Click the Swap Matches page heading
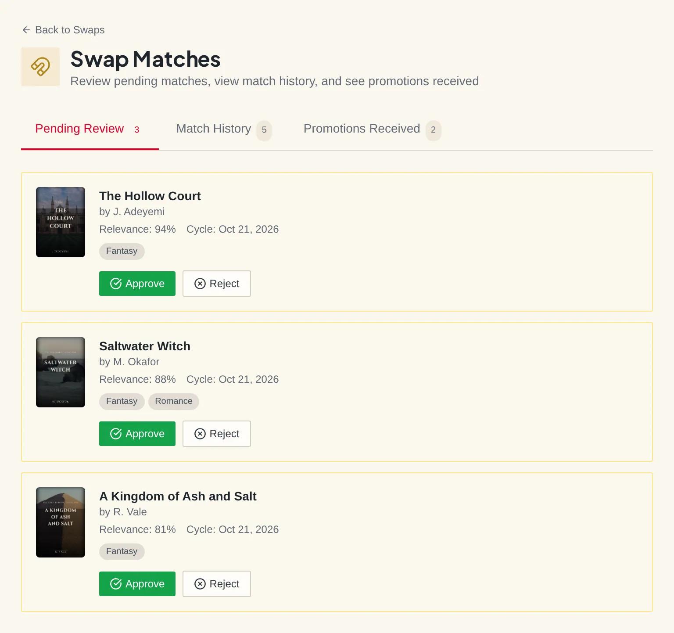Viewport: 674px width, 633px height. pyautogui.click(x=145, y=59)
